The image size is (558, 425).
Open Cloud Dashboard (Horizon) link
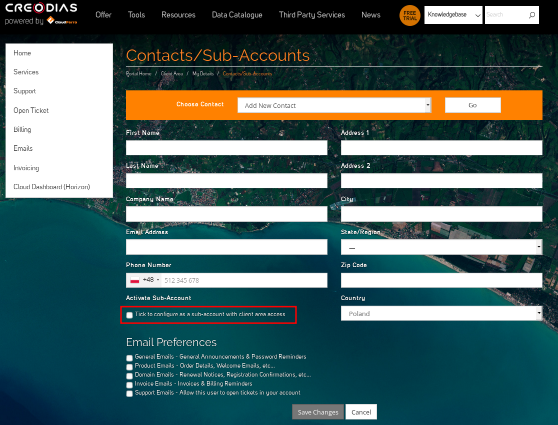tap(51, 187)
